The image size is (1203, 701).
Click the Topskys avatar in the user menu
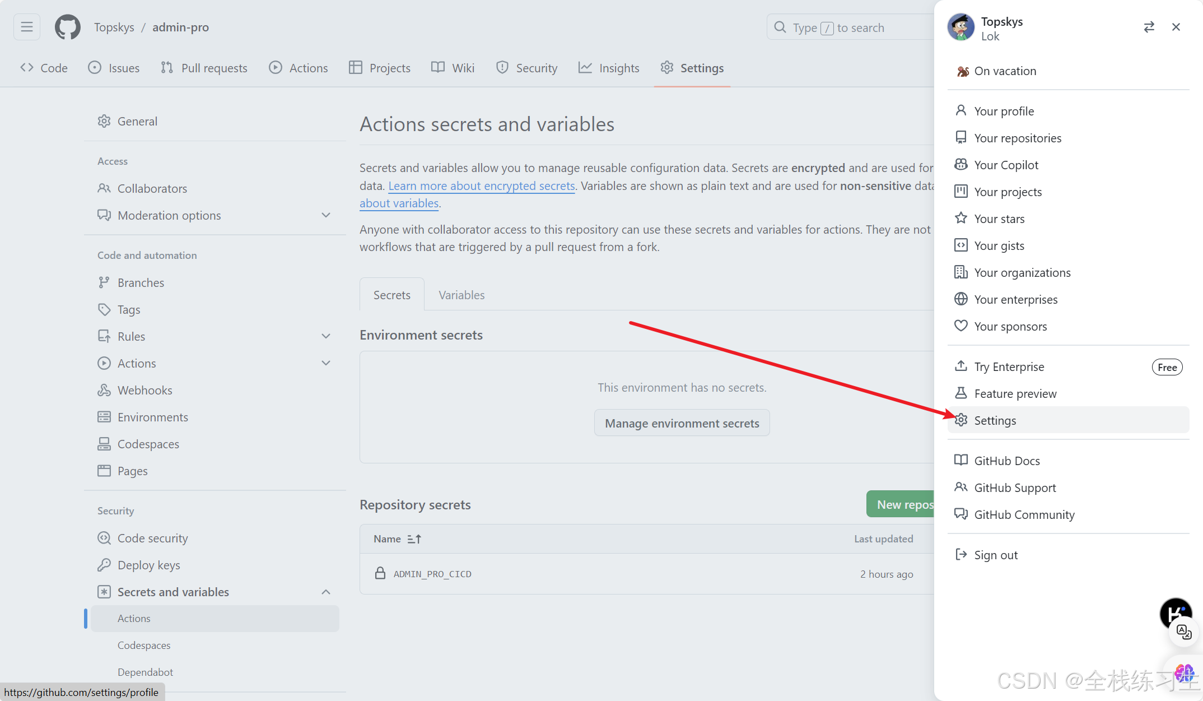click(x=960, y=27)
